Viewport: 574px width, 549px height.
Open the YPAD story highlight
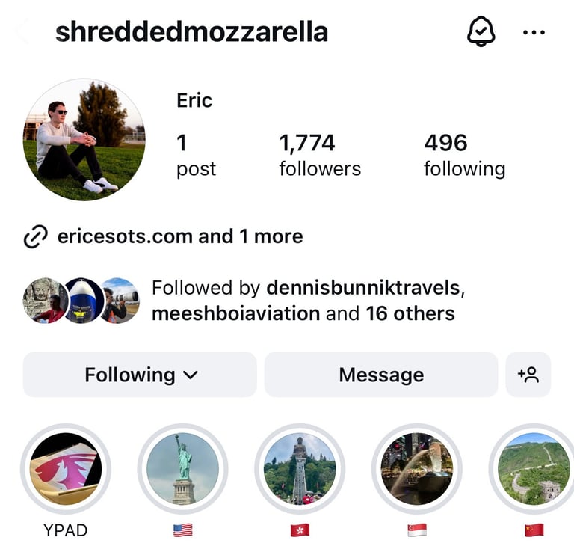click(x=66, y=468)
